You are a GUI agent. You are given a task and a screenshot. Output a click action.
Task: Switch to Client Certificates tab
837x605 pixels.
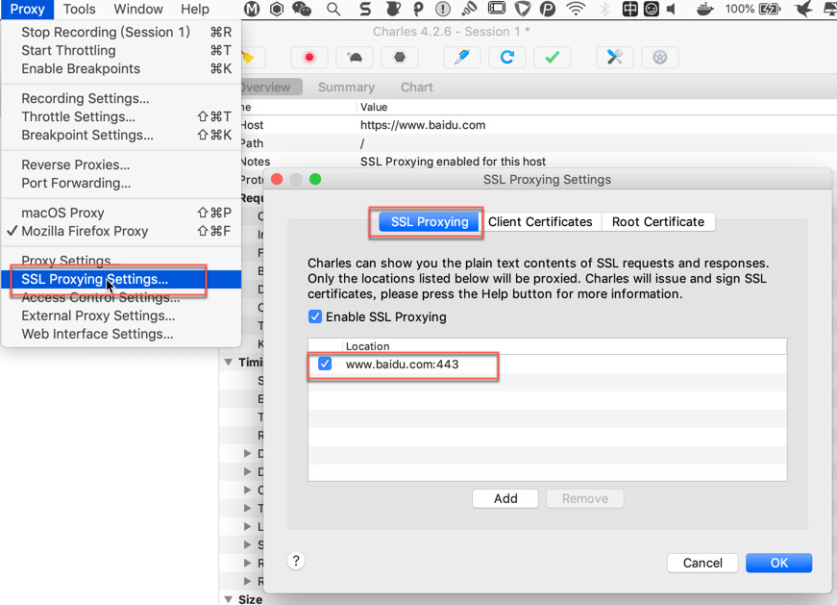[x=540, y=222]
